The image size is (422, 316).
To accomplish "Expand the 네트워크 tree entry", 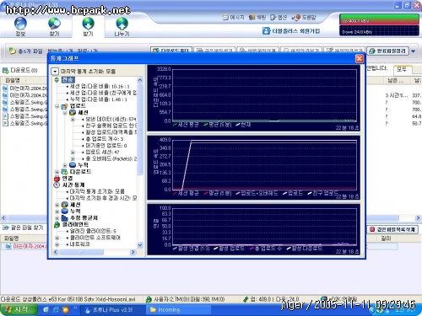I will 57,244.
